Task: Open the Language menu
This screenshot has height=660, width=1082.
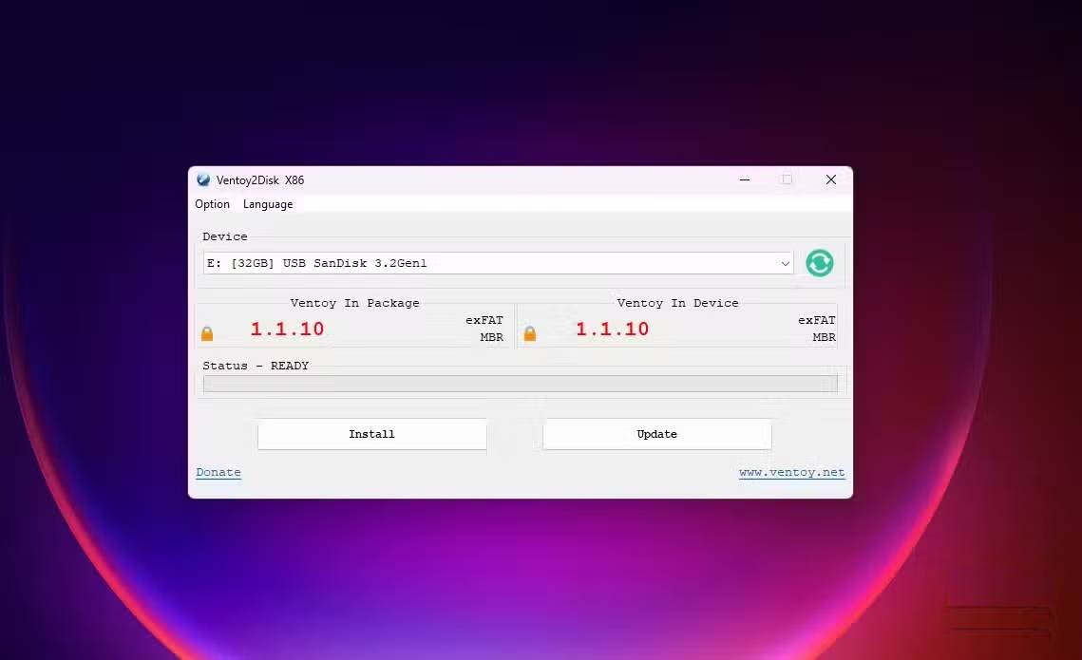Action: (x=268, y=204)
